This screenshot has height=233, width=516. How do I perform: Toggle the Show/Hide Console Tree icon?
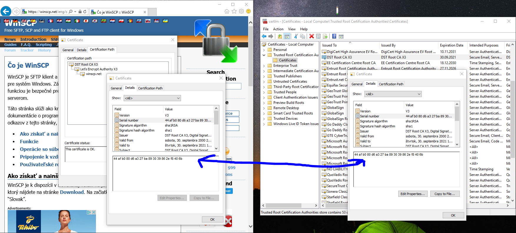287,36
